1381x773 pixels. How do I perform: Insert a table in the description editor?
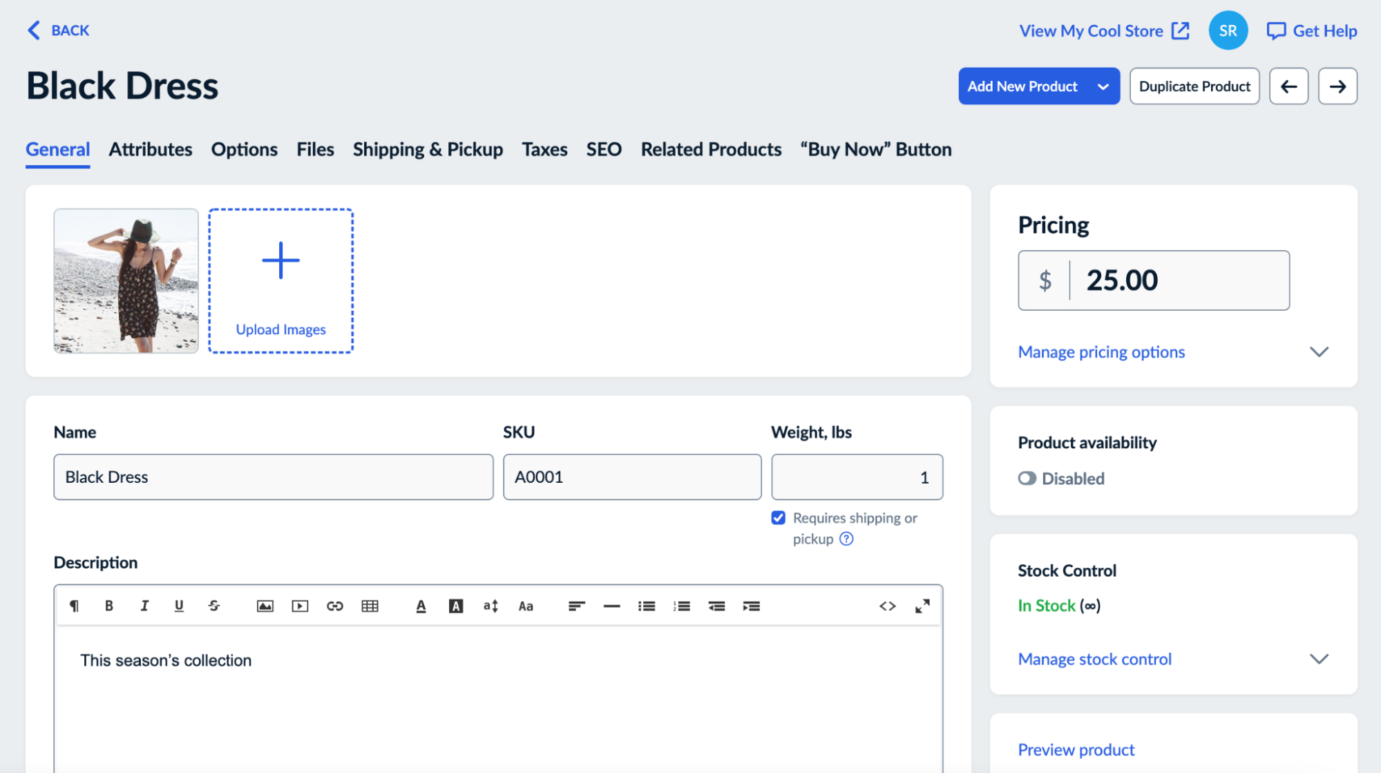pos(370,606)
